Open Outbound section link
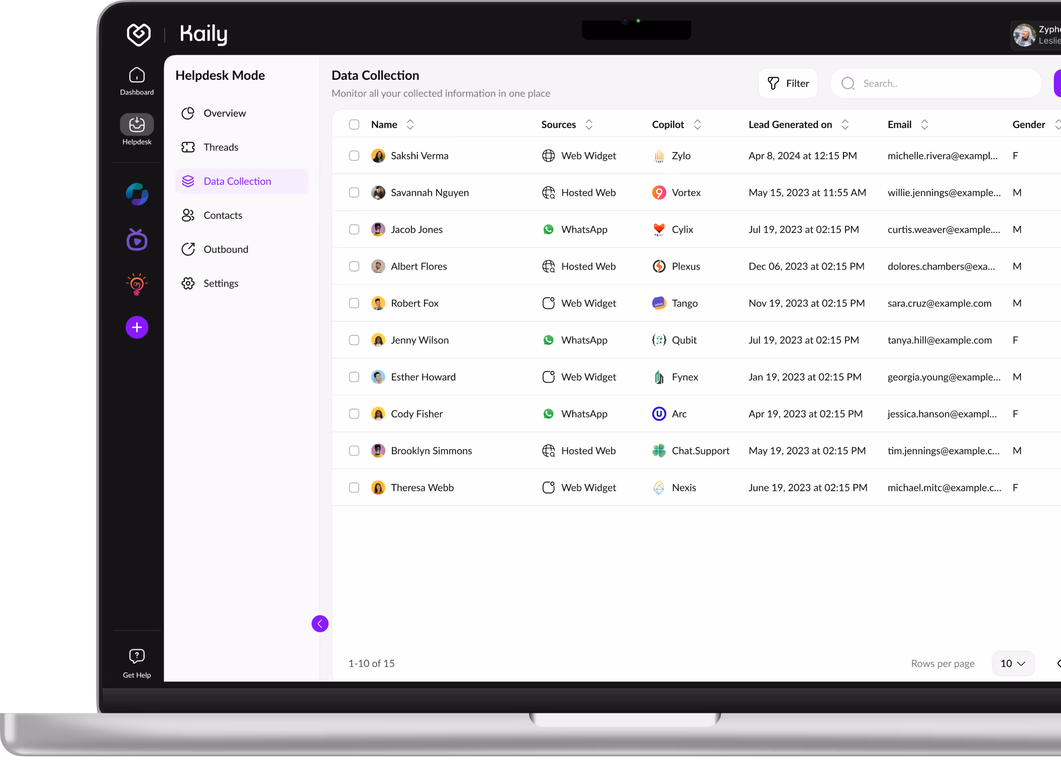Image resolution: width=1061 pixels, height=762 pixels. tap(226, 249)
